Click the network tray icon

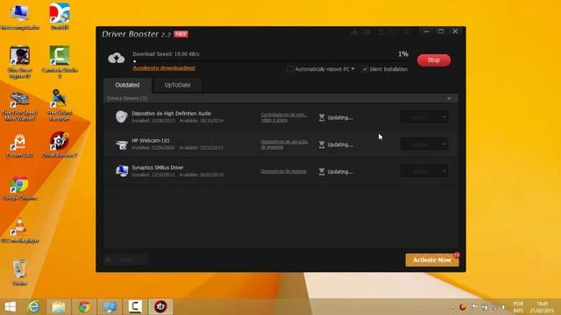click(494, 307)
